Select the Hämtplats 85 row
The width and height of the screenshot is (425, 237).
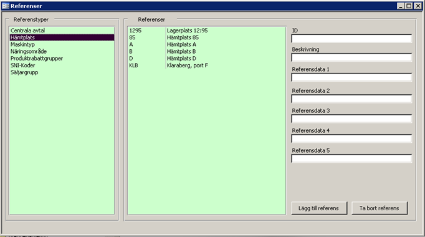click(x=206, y=37)
